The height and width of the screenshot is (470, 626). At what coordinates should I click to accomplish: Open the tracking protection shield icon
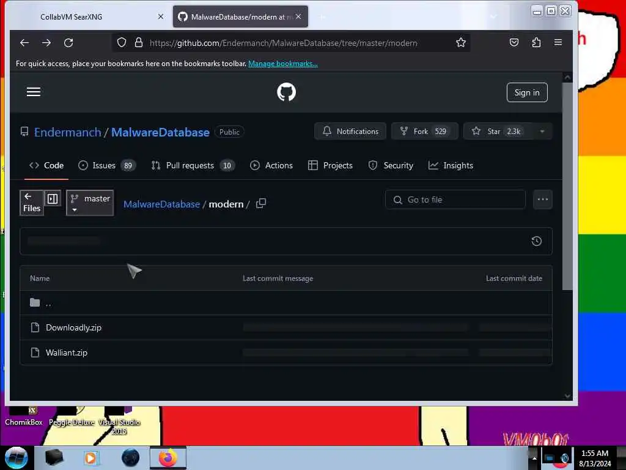click(x=122, y=42)
